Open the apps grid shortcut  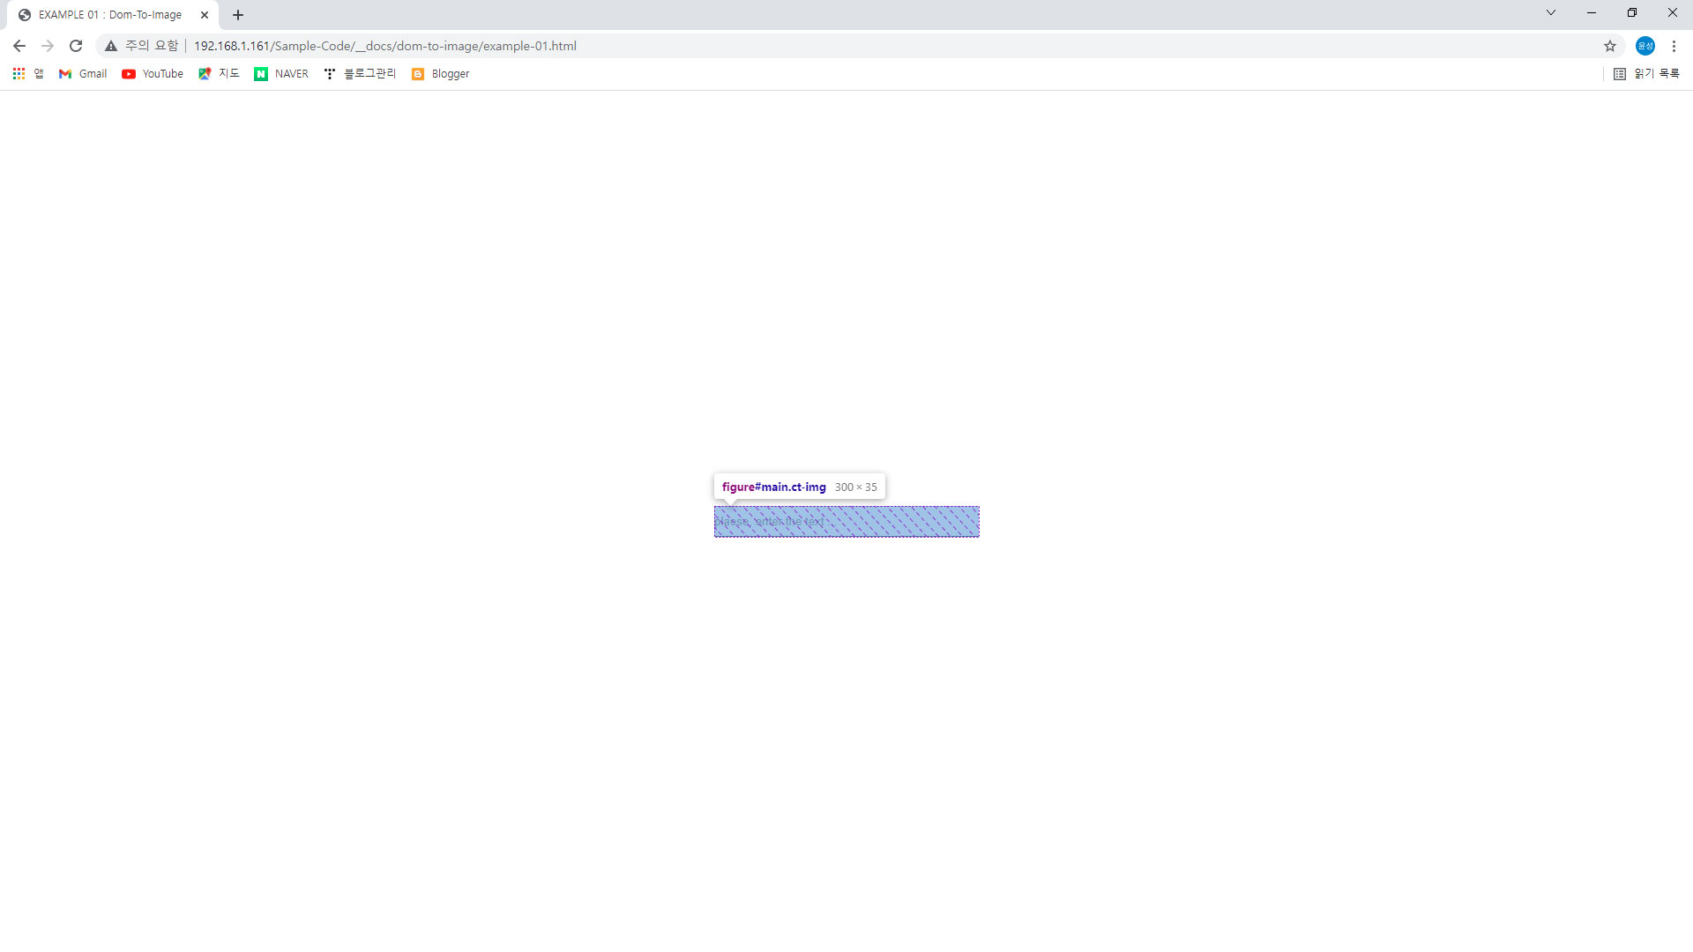point(19,74)
